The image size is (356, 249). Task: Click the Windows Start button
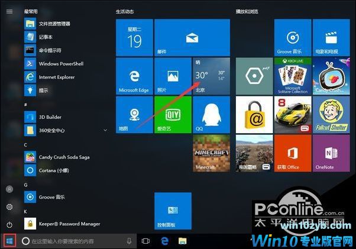pos(9,241)
